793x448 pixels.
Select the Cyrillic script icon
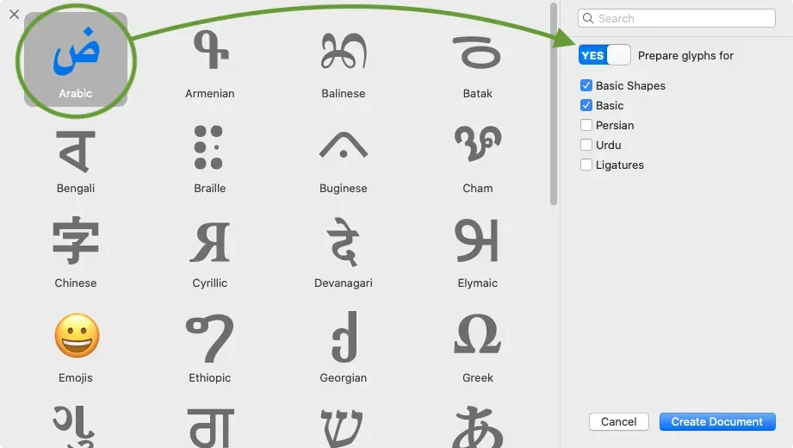coord(210,242)
